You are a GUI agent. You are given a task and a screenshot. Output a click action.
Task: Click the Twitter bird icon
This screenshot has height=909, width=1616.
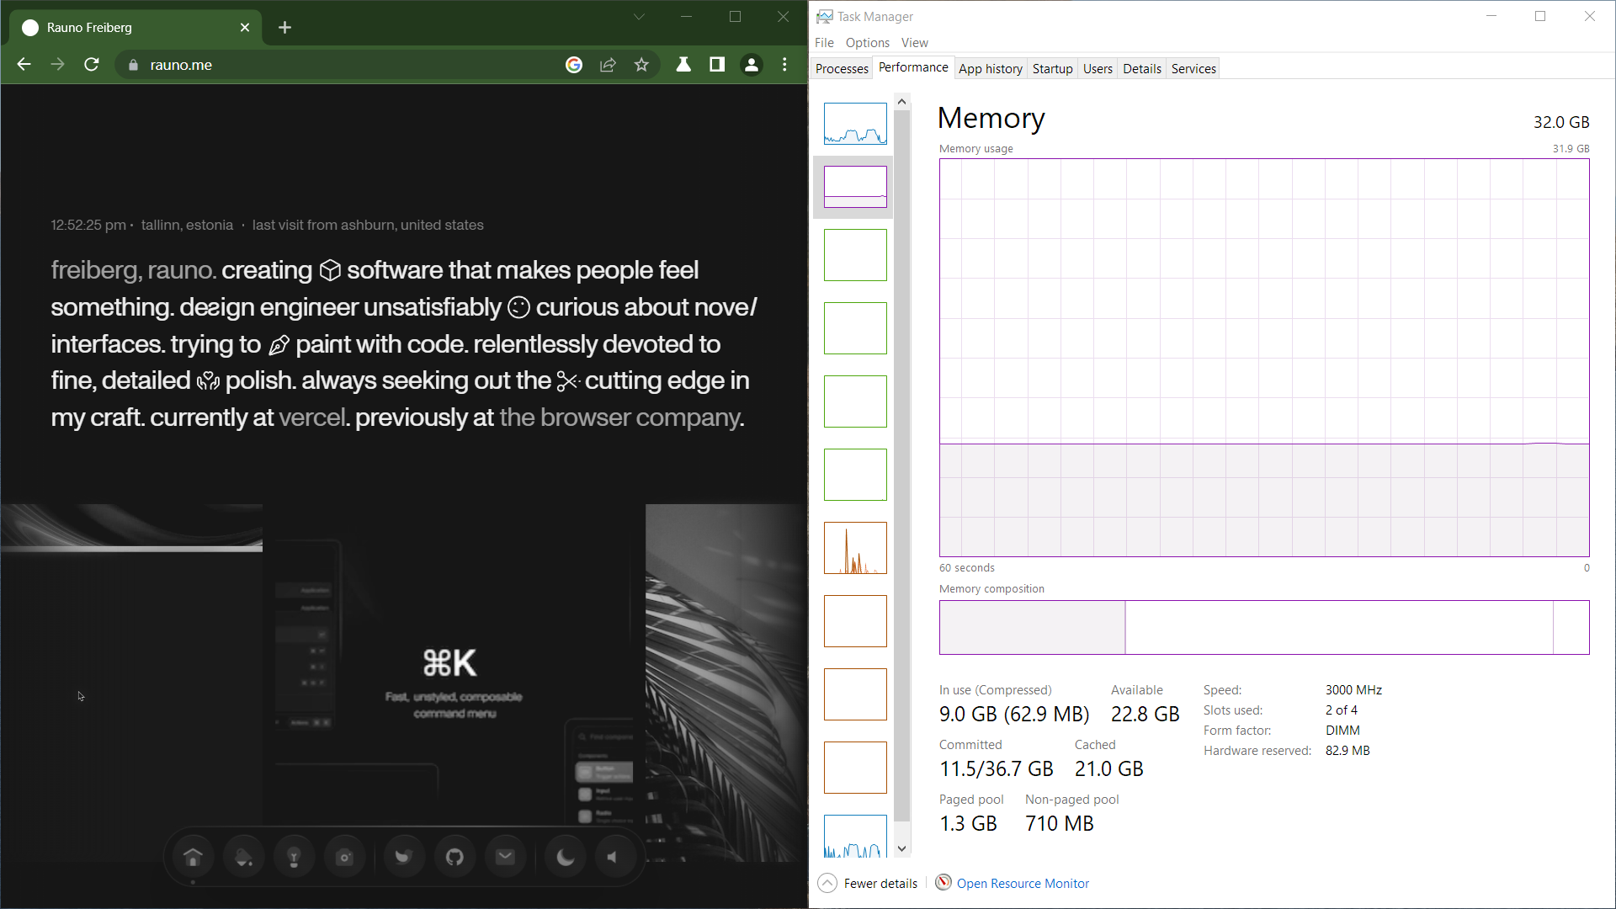click(404, 856)
